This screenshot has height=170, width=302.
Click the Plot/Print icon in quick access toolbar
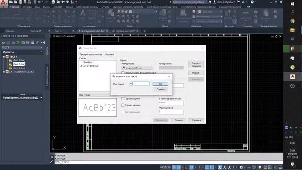pos(53,2)
